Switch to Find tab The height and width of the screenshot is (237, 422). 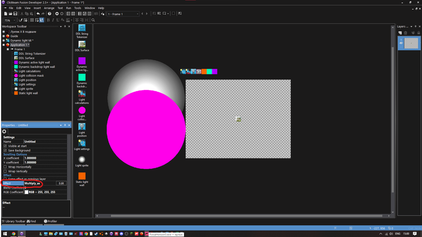coord(32,221)
